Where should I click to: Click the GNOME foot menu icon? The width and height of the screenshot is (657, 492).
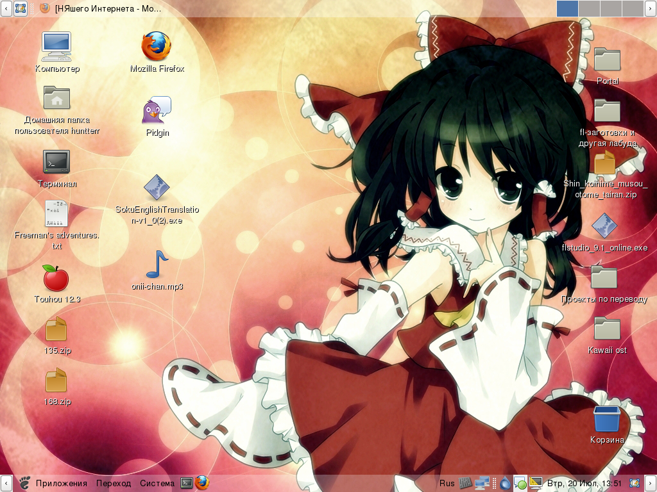[24, 483]
